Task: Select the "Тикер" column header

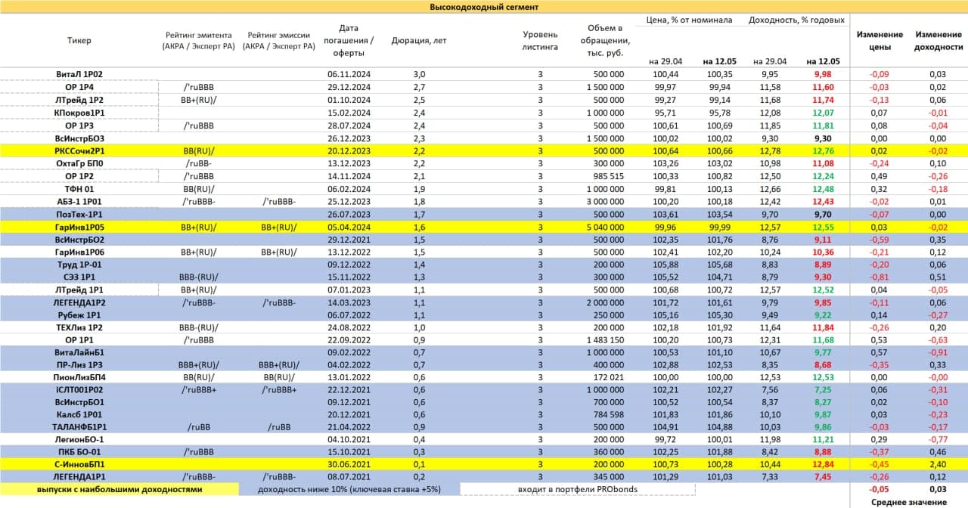Action: (79, 41)
